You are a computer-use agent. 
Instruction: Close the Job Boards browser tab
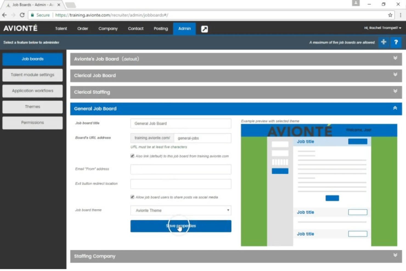59,5
